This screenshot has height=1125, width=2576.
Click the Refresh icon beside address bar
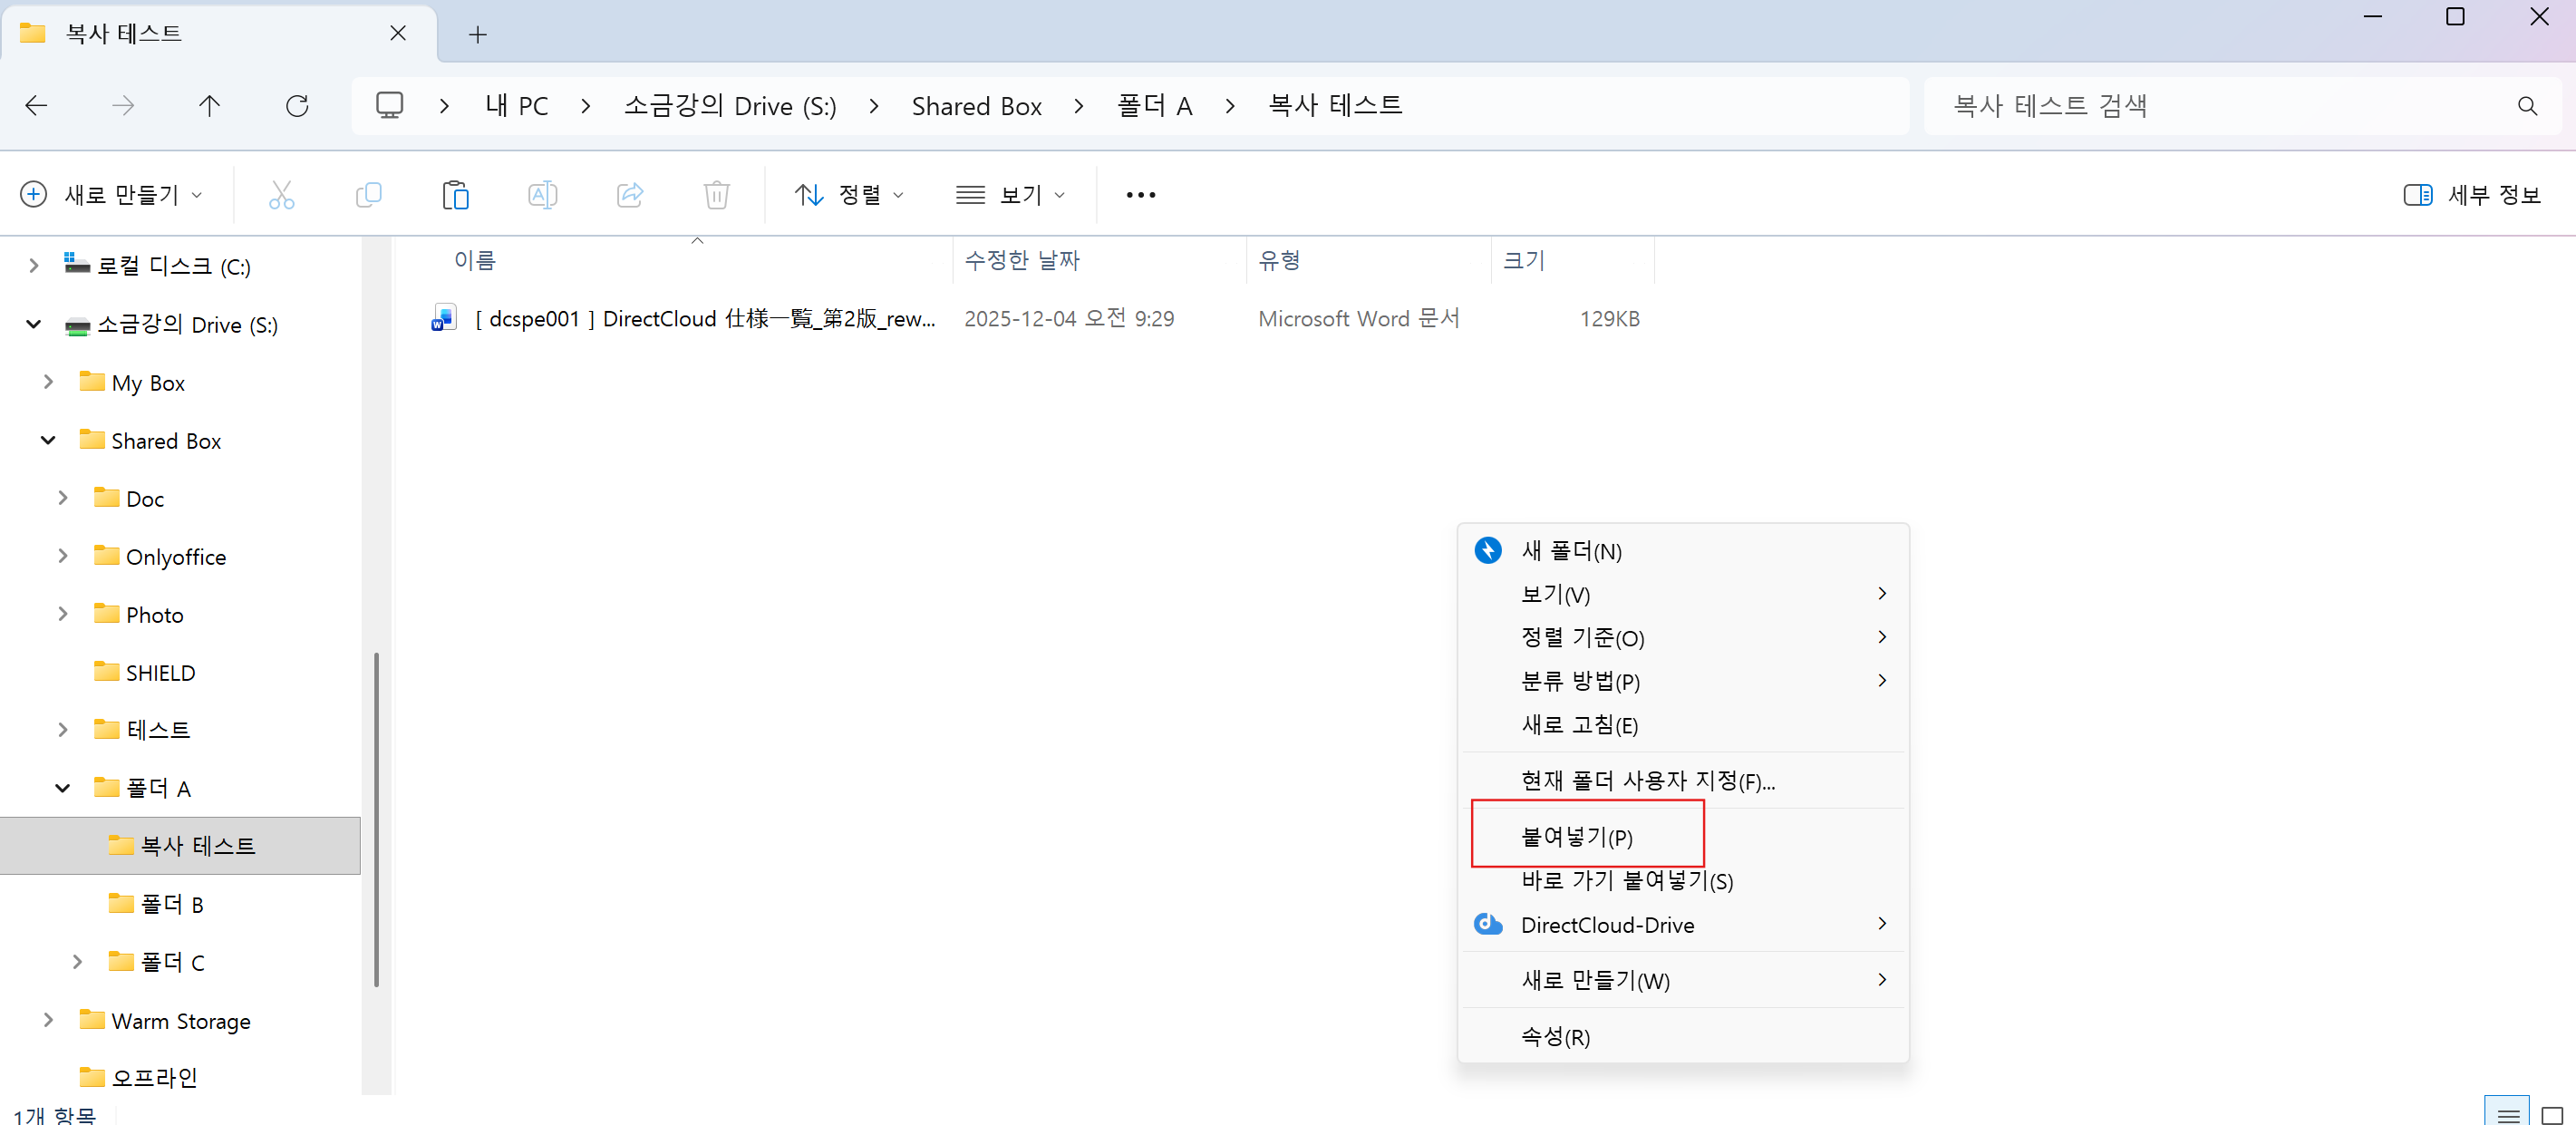pyautogui.click(x=297, y=106)
